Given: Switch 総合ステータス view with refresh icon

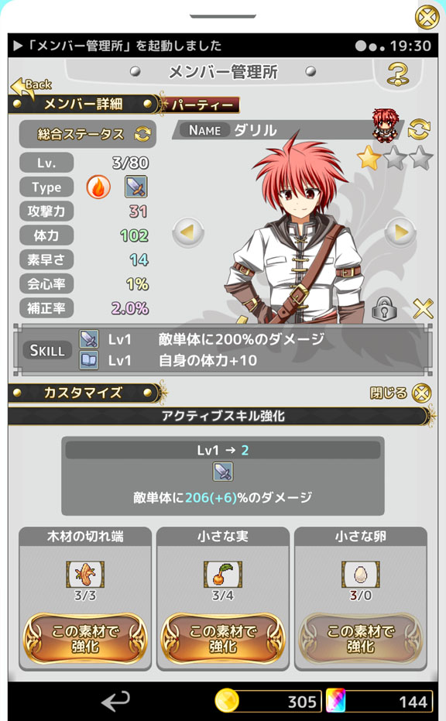Looking at the screenshot, I should 142,134.
